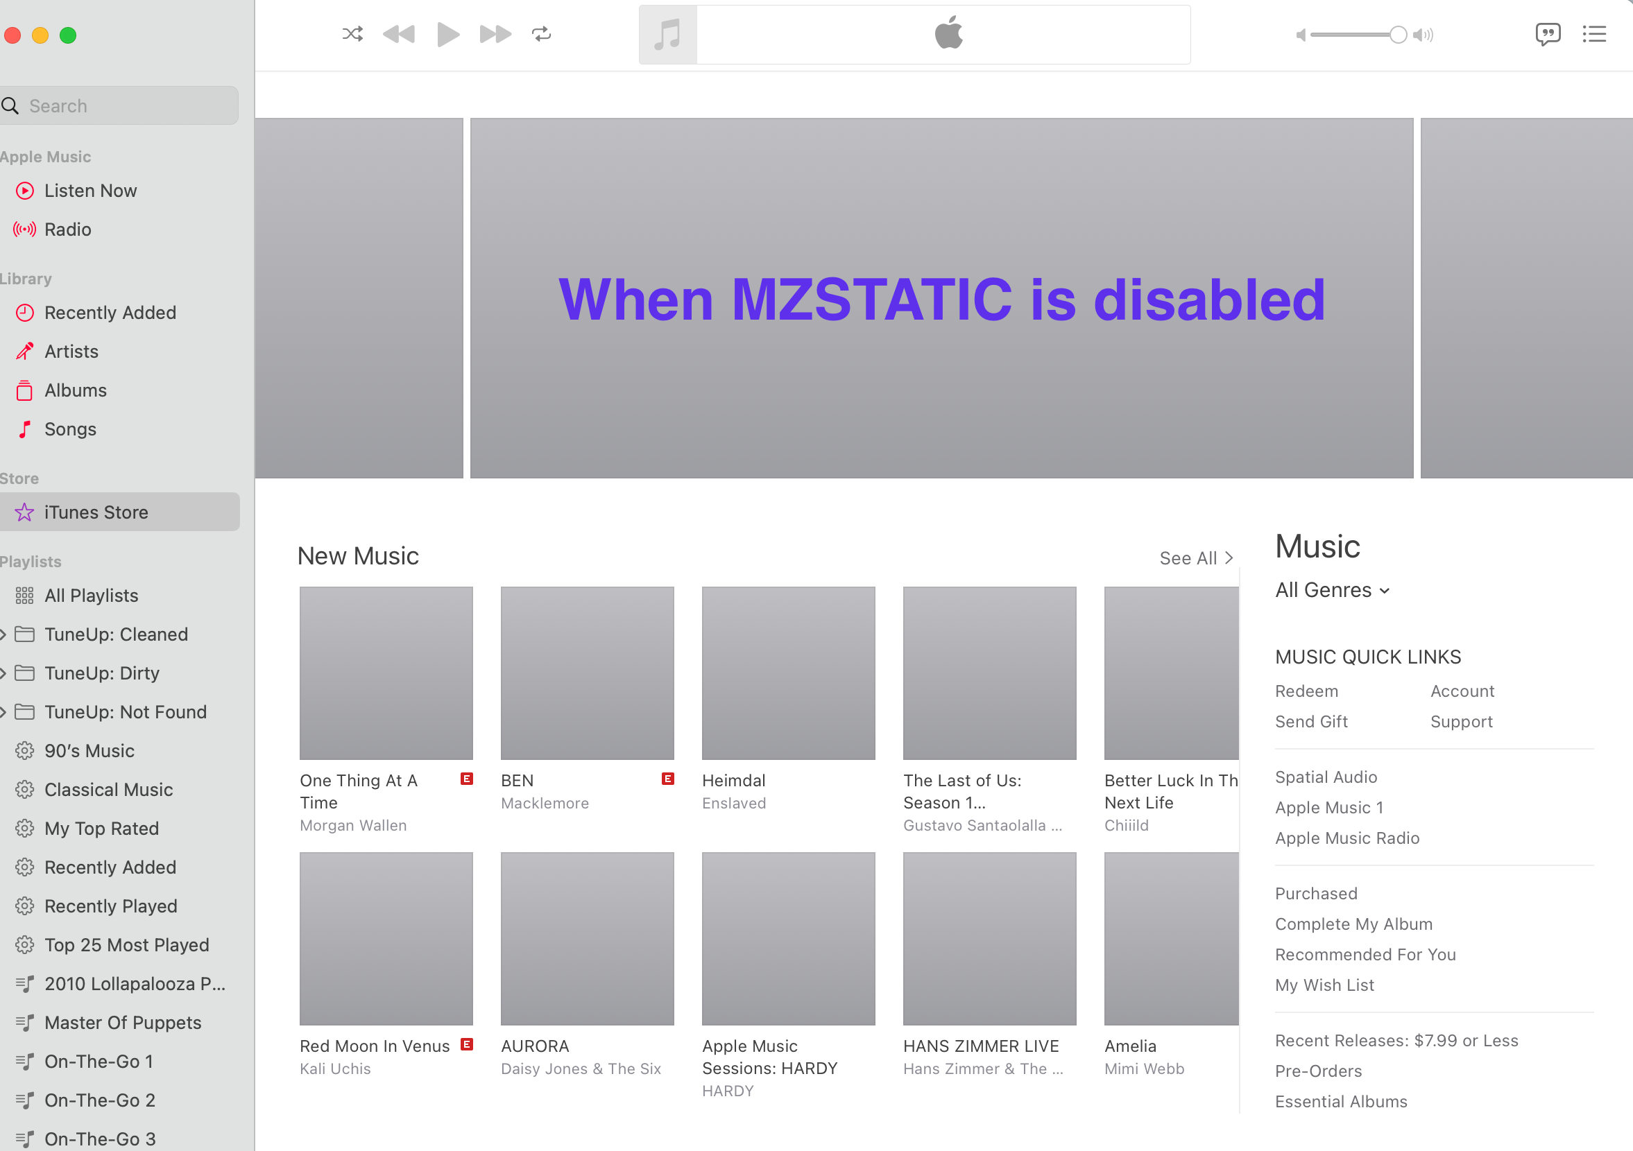This screenshot has height=1151, width=1633.
Task: Click the play button
Action: pos(447,35)
